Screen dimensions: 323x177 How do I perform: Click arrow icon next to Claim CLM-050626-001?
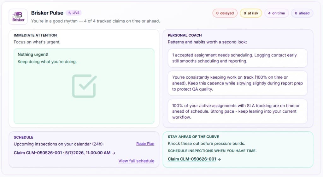point(219,159)
